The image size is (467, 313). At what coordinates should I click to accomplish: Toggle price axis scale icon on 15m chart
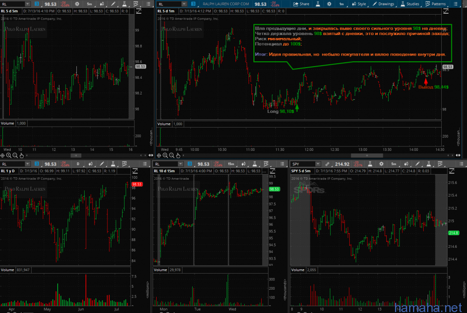pos(272,171)
